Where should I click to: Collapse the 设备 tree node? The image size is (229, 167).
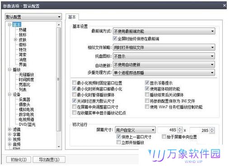(9, 95)
